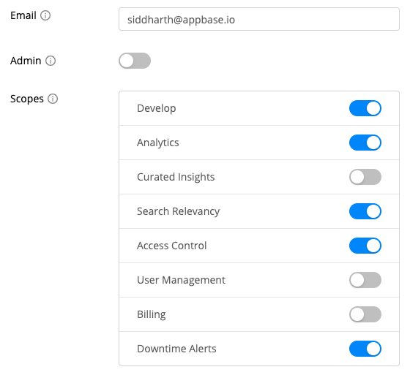
Task: Disable the Analytics scope switch
Action: pos(365,143)
